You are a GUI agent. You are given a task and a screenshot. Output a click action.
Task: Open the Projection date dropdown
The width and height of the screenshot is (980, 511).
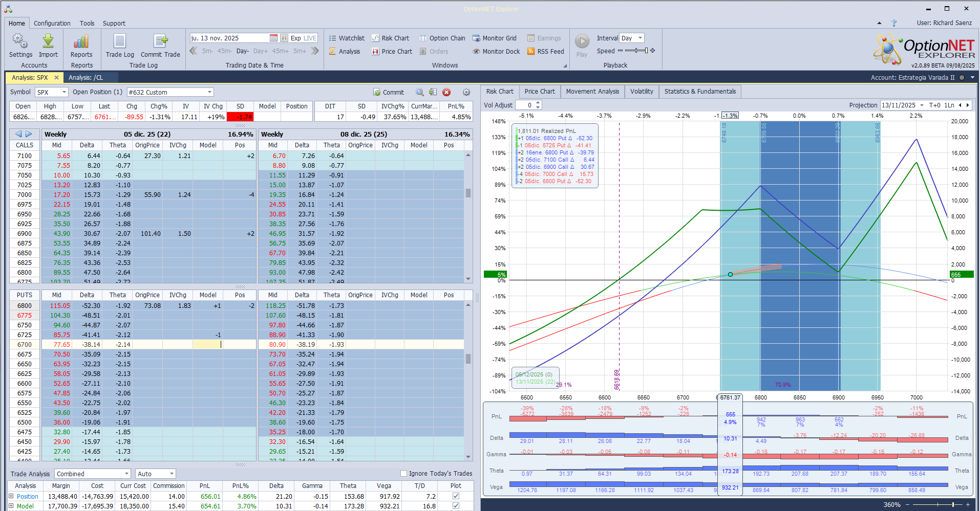point(922,105)
